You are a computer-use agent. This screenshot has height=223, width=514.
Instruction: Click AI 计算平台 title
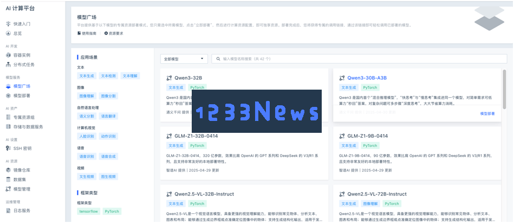20,9
